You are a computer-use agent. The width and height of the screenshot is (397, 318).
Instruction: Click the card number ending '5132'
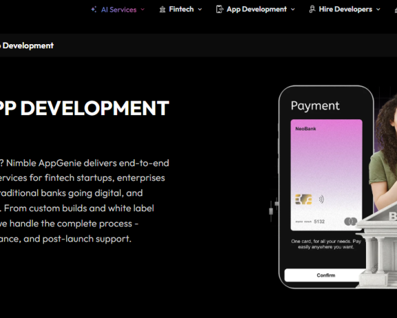point(310,221)
